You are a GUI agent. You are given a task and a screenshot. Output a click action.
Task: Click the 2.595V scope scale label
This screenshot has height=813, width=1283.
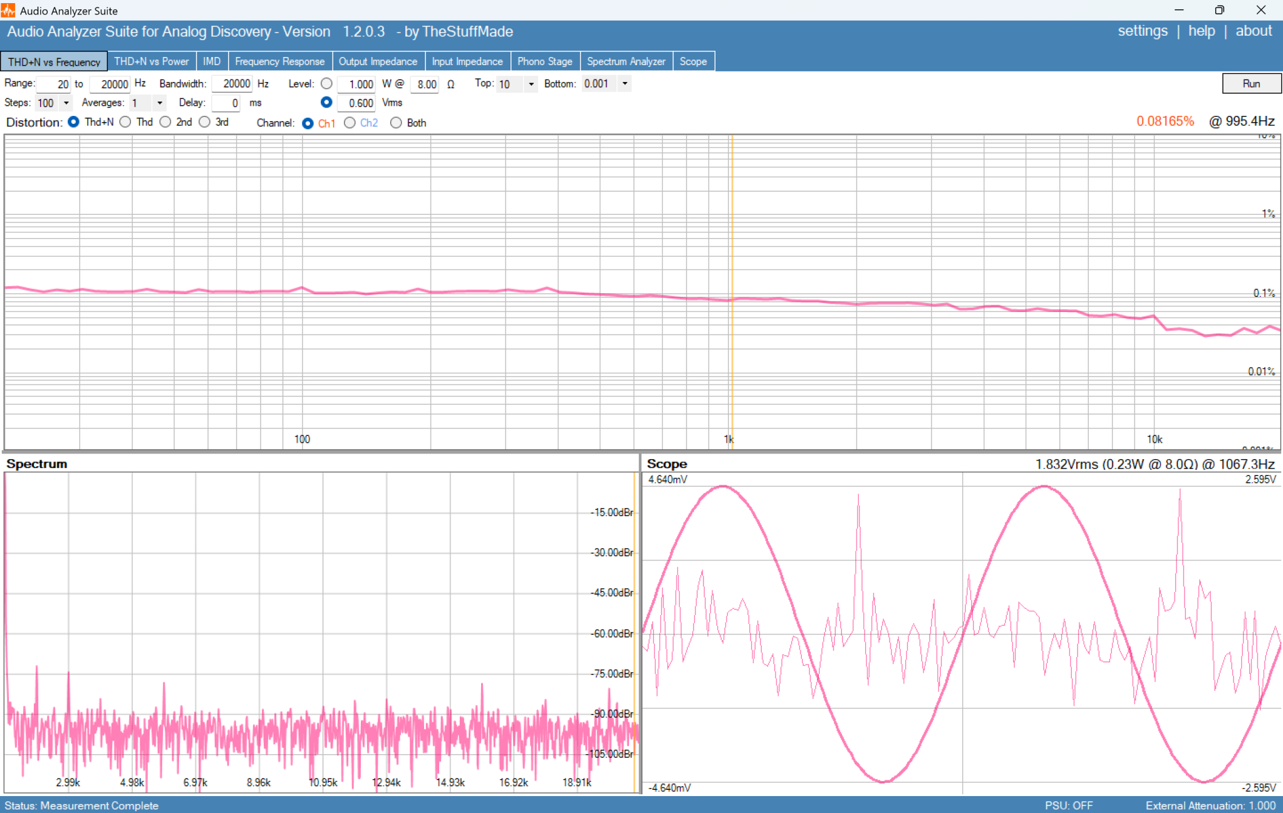pyautogui.click(x=1260, y=480)
